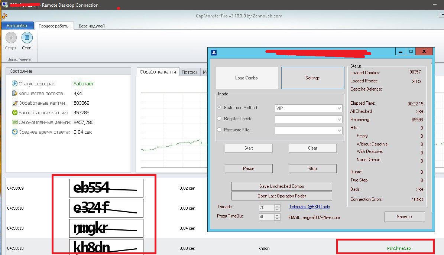Switch to the Процесс работы tab
This screenshot has width=444, height=255.
coord(54,26)
